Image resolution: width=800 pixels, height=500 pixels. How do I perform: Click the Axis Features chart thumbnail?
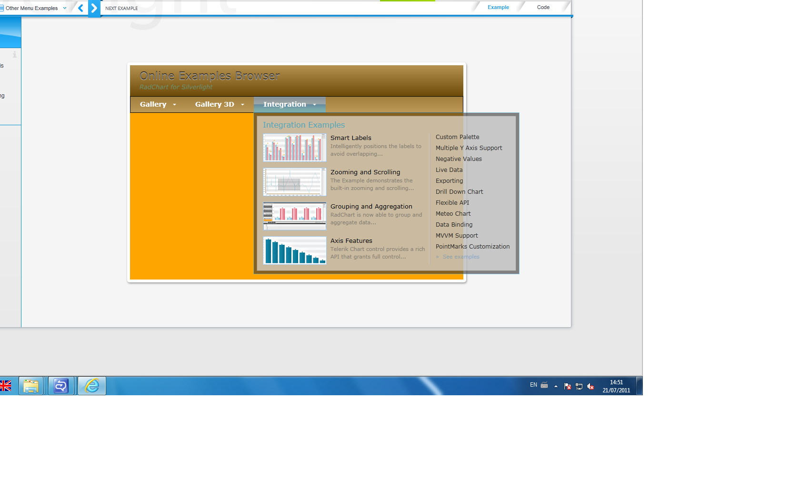[x=295, y=250]
